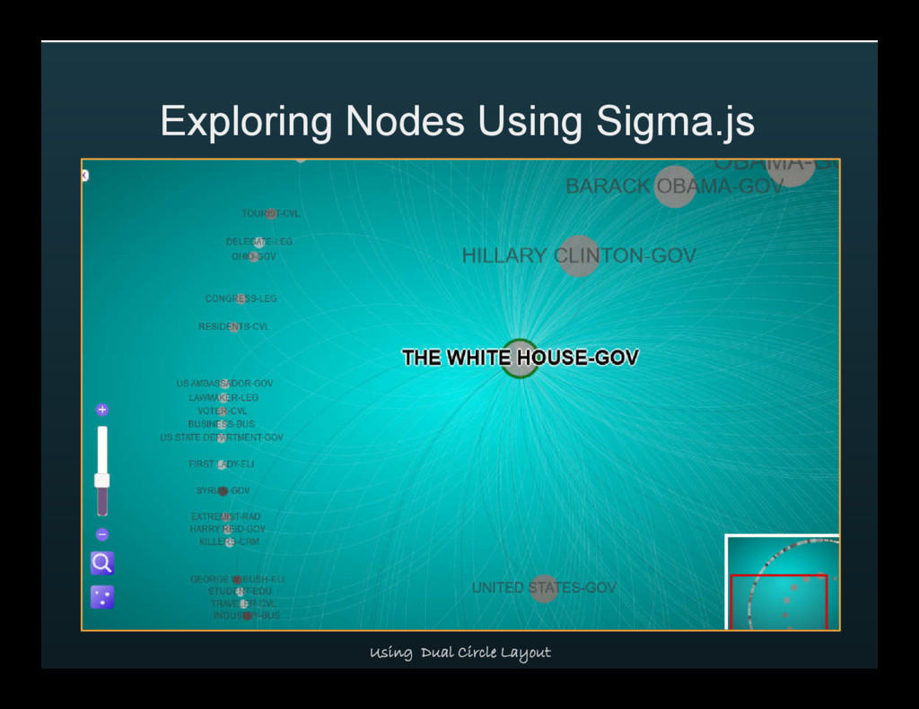Click the CONGRESS-LEG node label
919x709 pixels.
(241, 298)
